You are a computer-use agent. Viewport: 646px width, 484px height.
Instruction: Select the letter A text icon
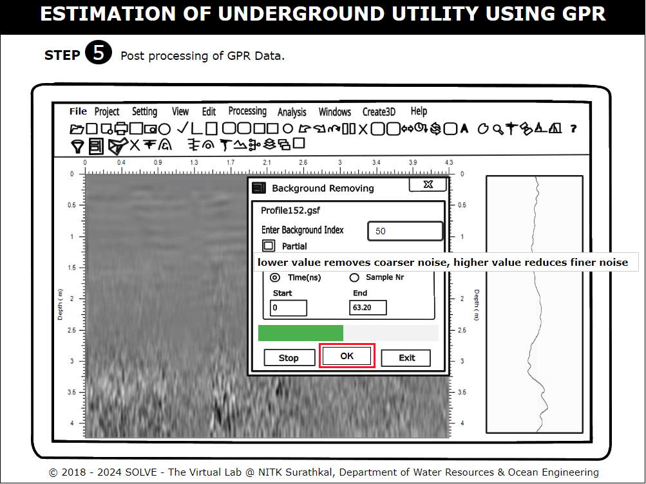pos(464,129)
